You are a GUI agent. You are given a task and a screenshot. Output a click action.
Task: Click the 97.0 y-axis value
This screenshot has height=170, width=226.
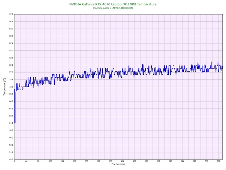(x=11, y=14)
